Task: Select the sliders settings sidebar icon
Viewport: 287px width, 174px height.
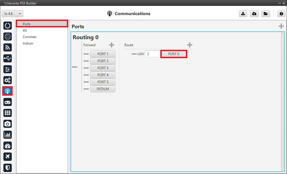Action: (8, 69)
